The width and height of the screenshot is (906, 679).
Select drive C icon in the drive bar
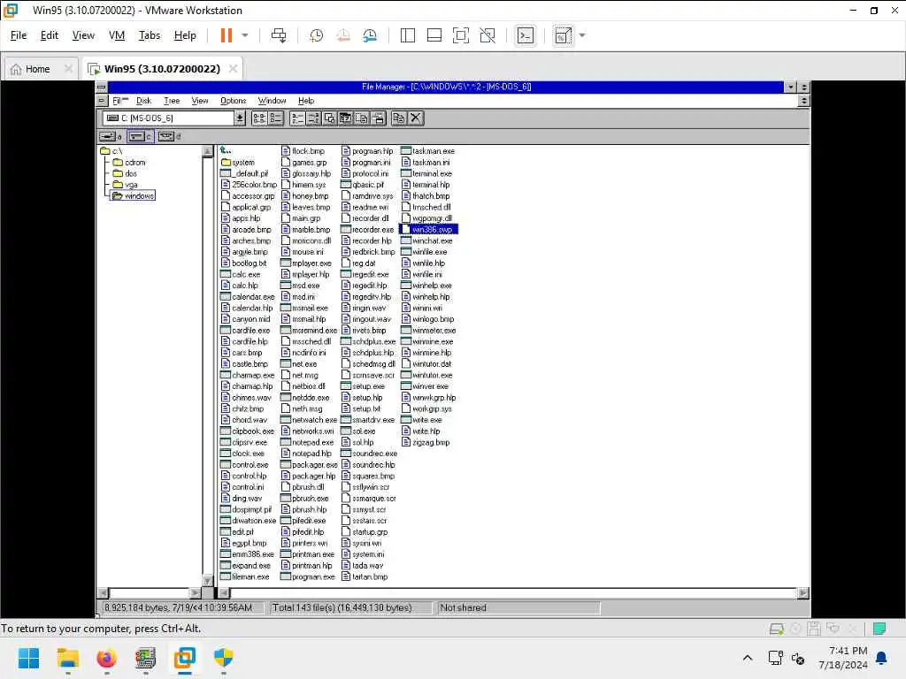point(140,136)
